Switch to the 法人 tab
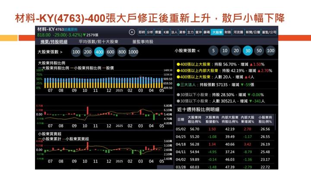 174,32
